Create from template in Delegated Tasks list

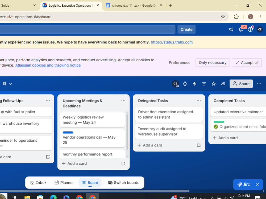[x=199, y=145]
